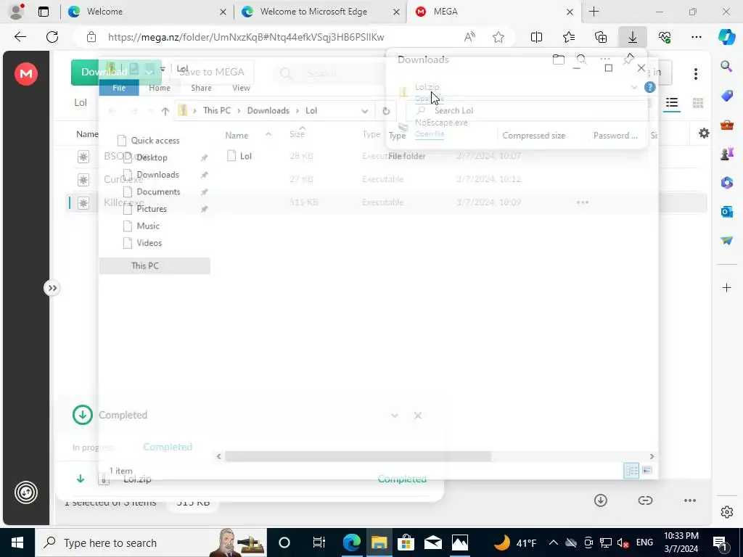743x557 pixels.
Task: Open MEGA transfers circular icon
Action: (26, 492)
